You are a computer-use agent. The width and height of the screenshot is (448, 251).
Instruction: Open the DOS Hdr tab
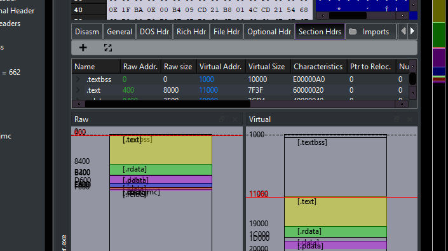click(x=154, y=32)
